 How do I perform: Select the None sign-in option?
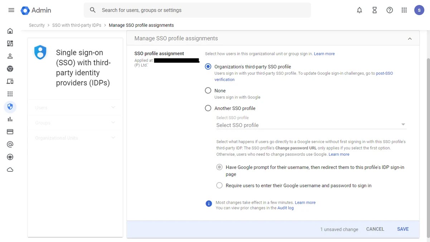[x=208, y=91]
